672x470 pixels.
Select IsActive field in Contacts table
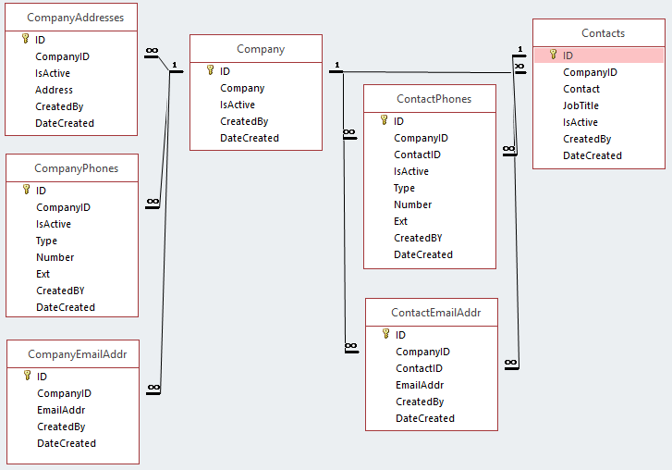(580, 123)
